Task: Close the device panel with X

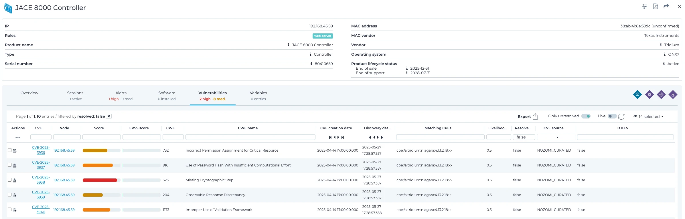Action: coord(679,6)
